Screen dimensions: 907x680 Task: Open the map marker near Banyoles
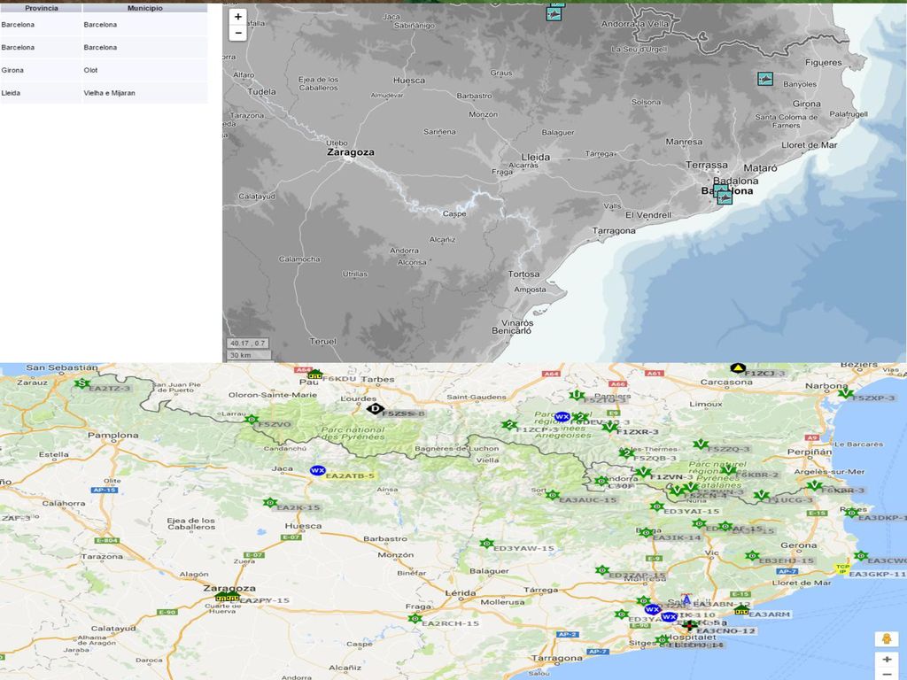[764, 79]
